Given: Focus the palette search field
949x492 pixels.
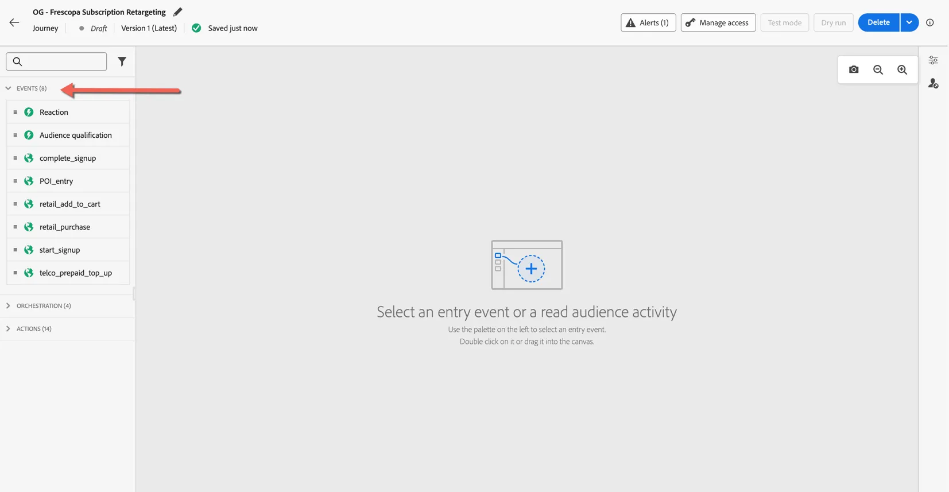Looking at the screenshot, I should (x=56, y=61).
